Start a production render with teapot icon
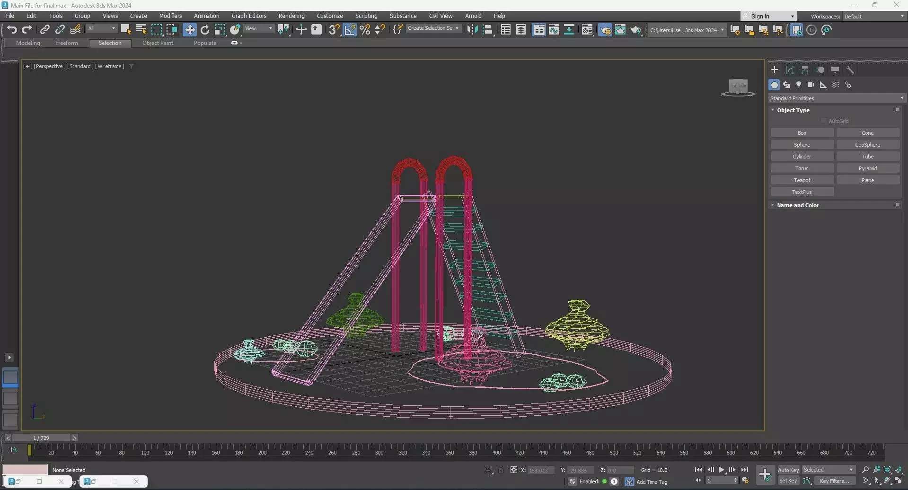Image resolution: width=908 pixels, height=490 pixels. 635,30
